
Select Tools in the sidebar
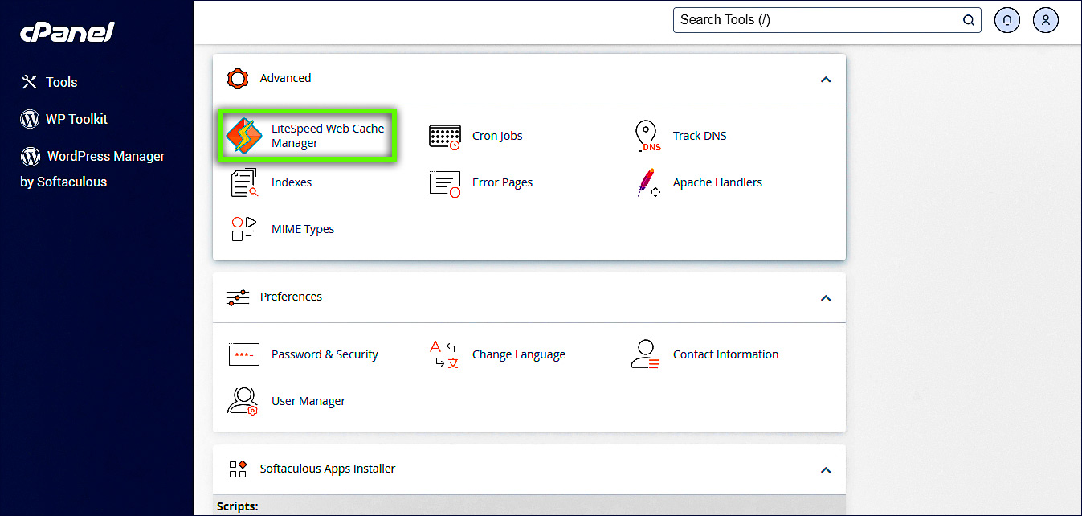coord(60,81)
